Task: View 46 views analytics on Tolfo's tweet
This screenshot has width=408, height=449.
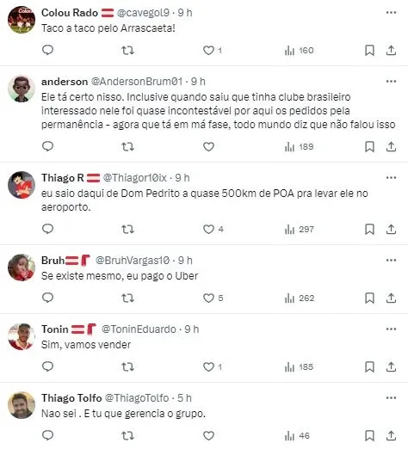Action: (x=297, y=435)
